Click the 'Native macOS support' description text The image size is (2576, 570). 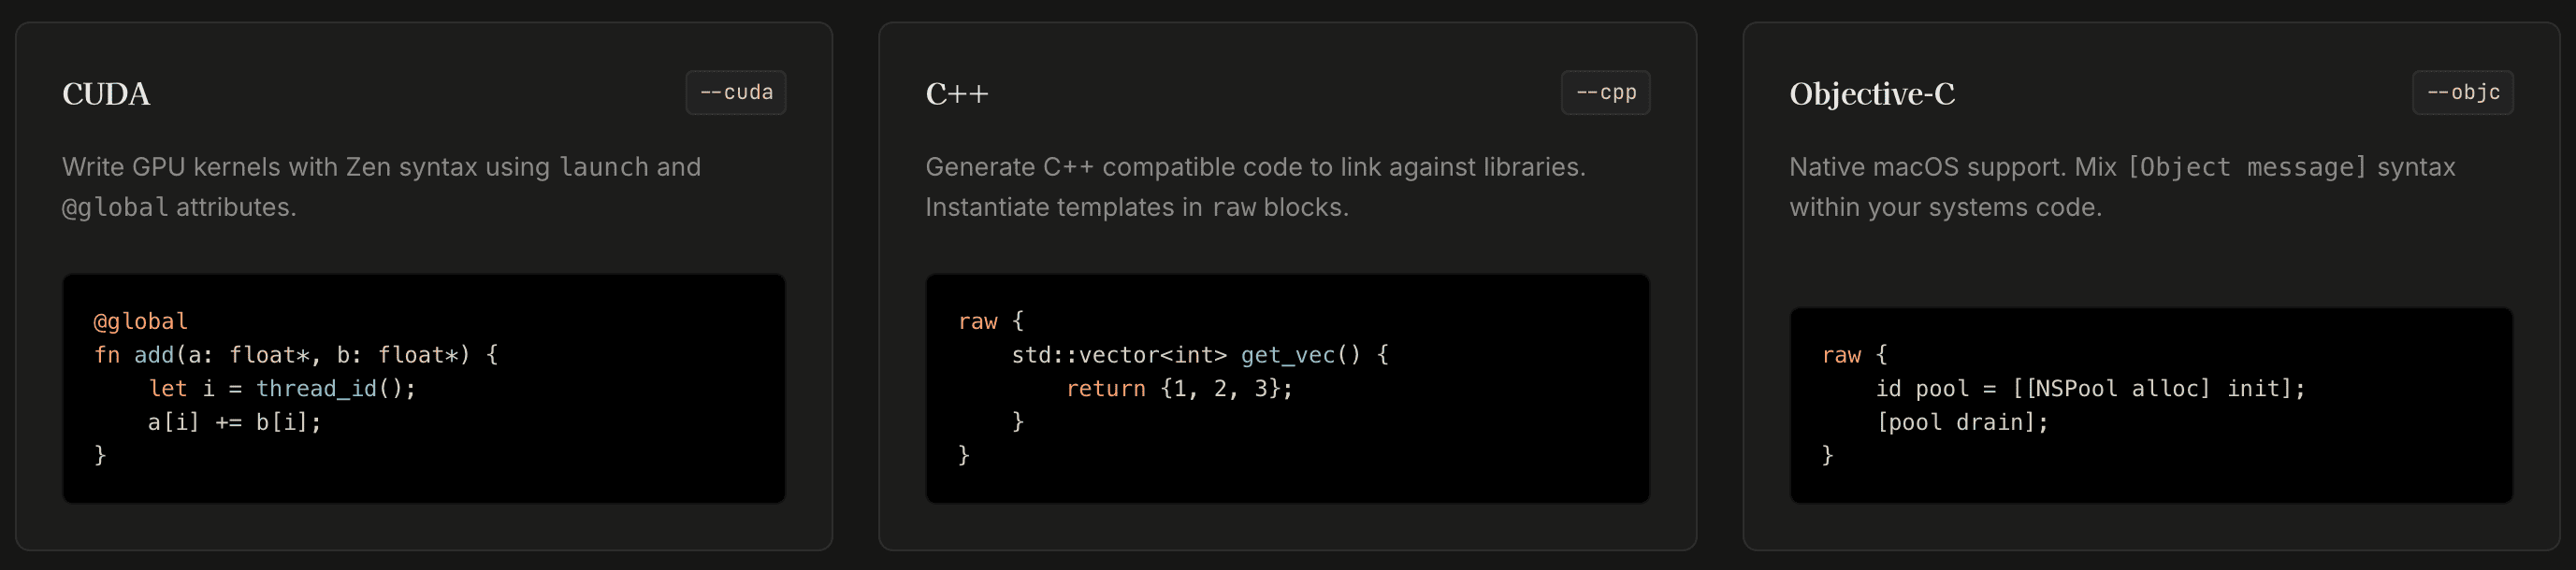tap(2123, 187)
